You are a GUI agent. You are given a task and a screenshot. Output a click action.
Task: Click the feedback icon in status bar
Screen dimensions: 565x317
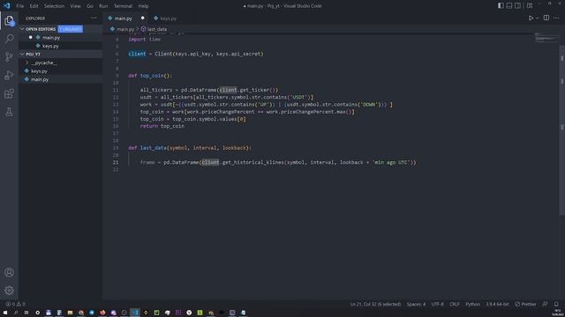pos(546,304)
